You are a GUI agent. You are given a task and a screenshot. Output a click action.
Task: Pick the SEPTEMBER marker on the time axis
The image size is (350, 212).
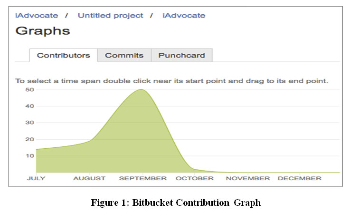click(142, 178)
